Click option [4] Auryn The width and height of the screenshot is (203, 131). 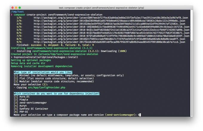point(20,106)
